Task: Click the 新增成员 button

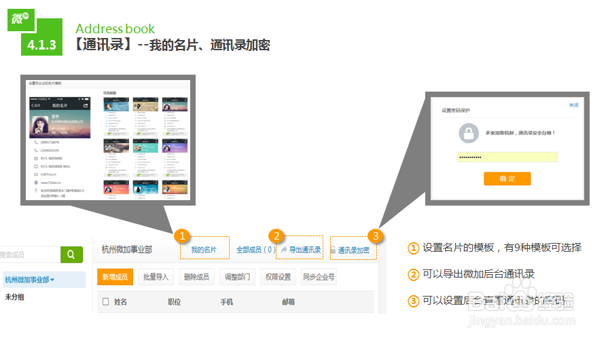Action: (115, 277)
